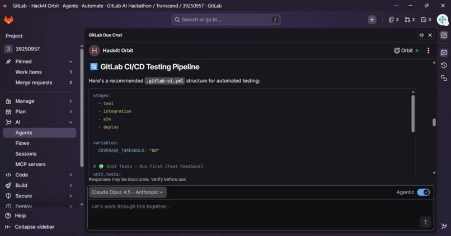Open chat history clock icon
Viewport: 451px width, 236px height.
(444, 65)
